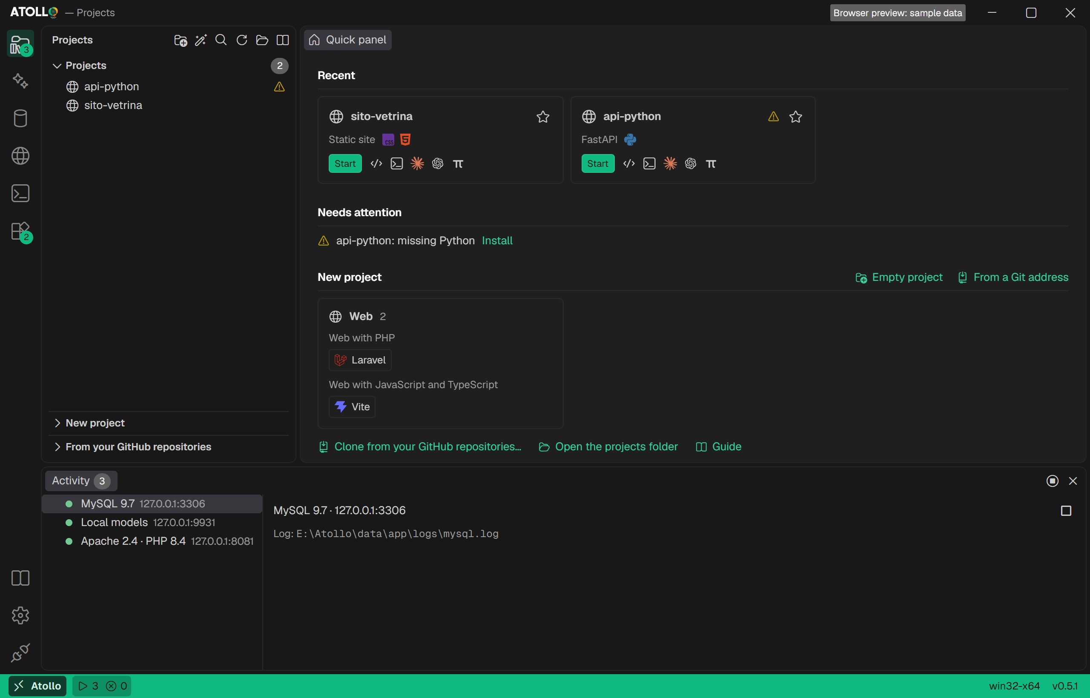Launch Claude asterisk icon on sito-vetrina card
This screenshot has width=1090, height=698.
417,163
